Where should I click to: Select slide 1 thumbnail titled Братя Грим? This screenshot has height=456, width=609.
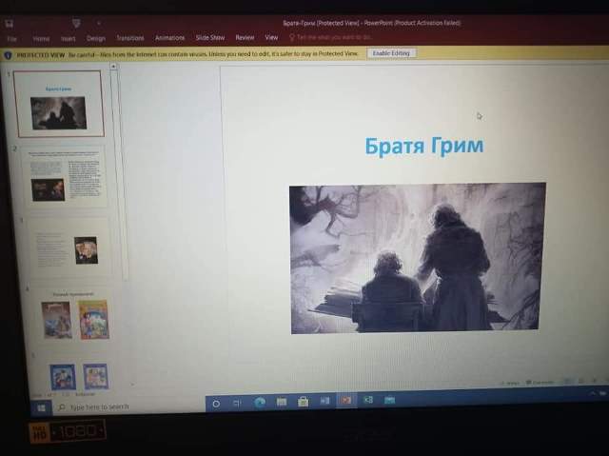[x=59, y=104]
